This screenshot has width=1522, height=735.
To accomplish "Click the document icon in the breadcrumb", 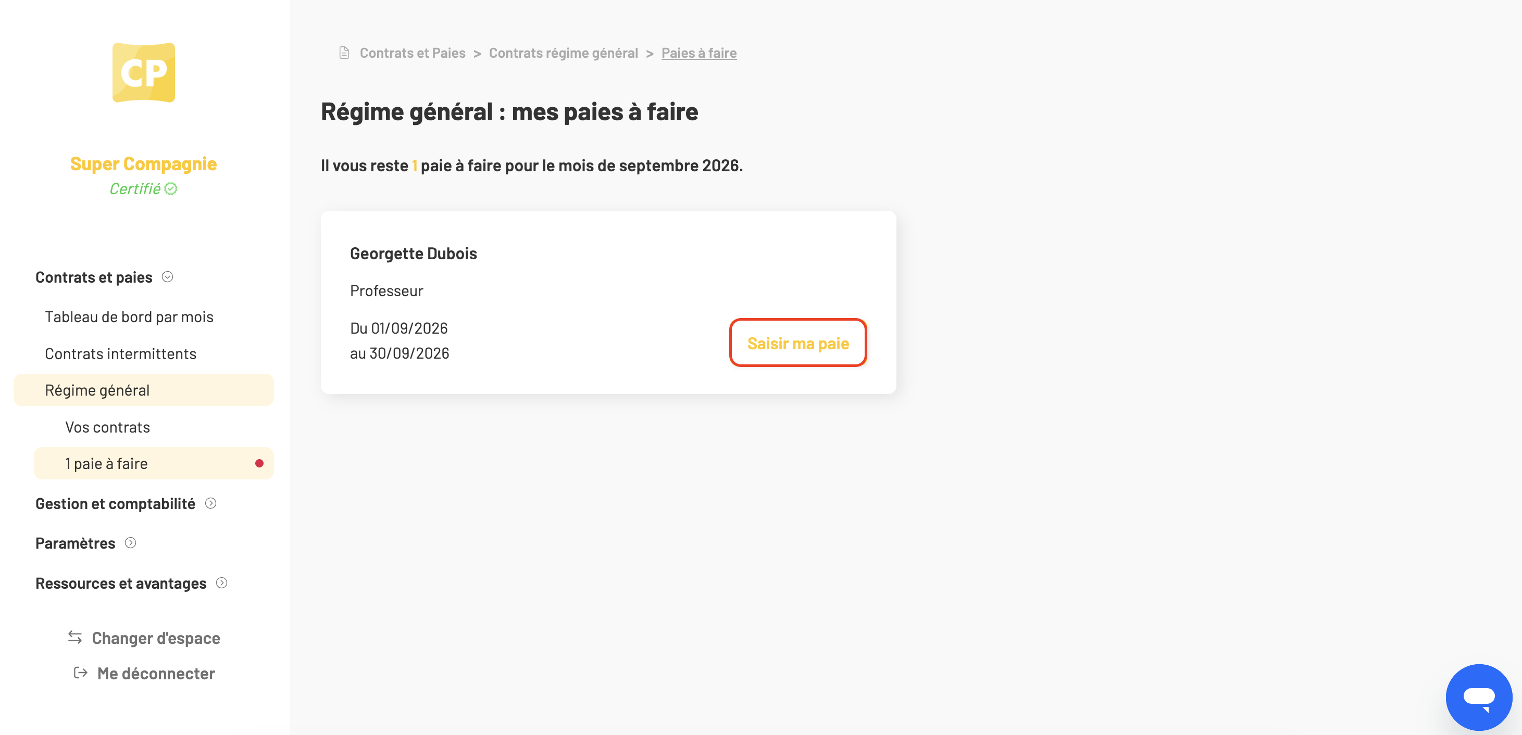I will pyautogui.click(x=344, y=53).
